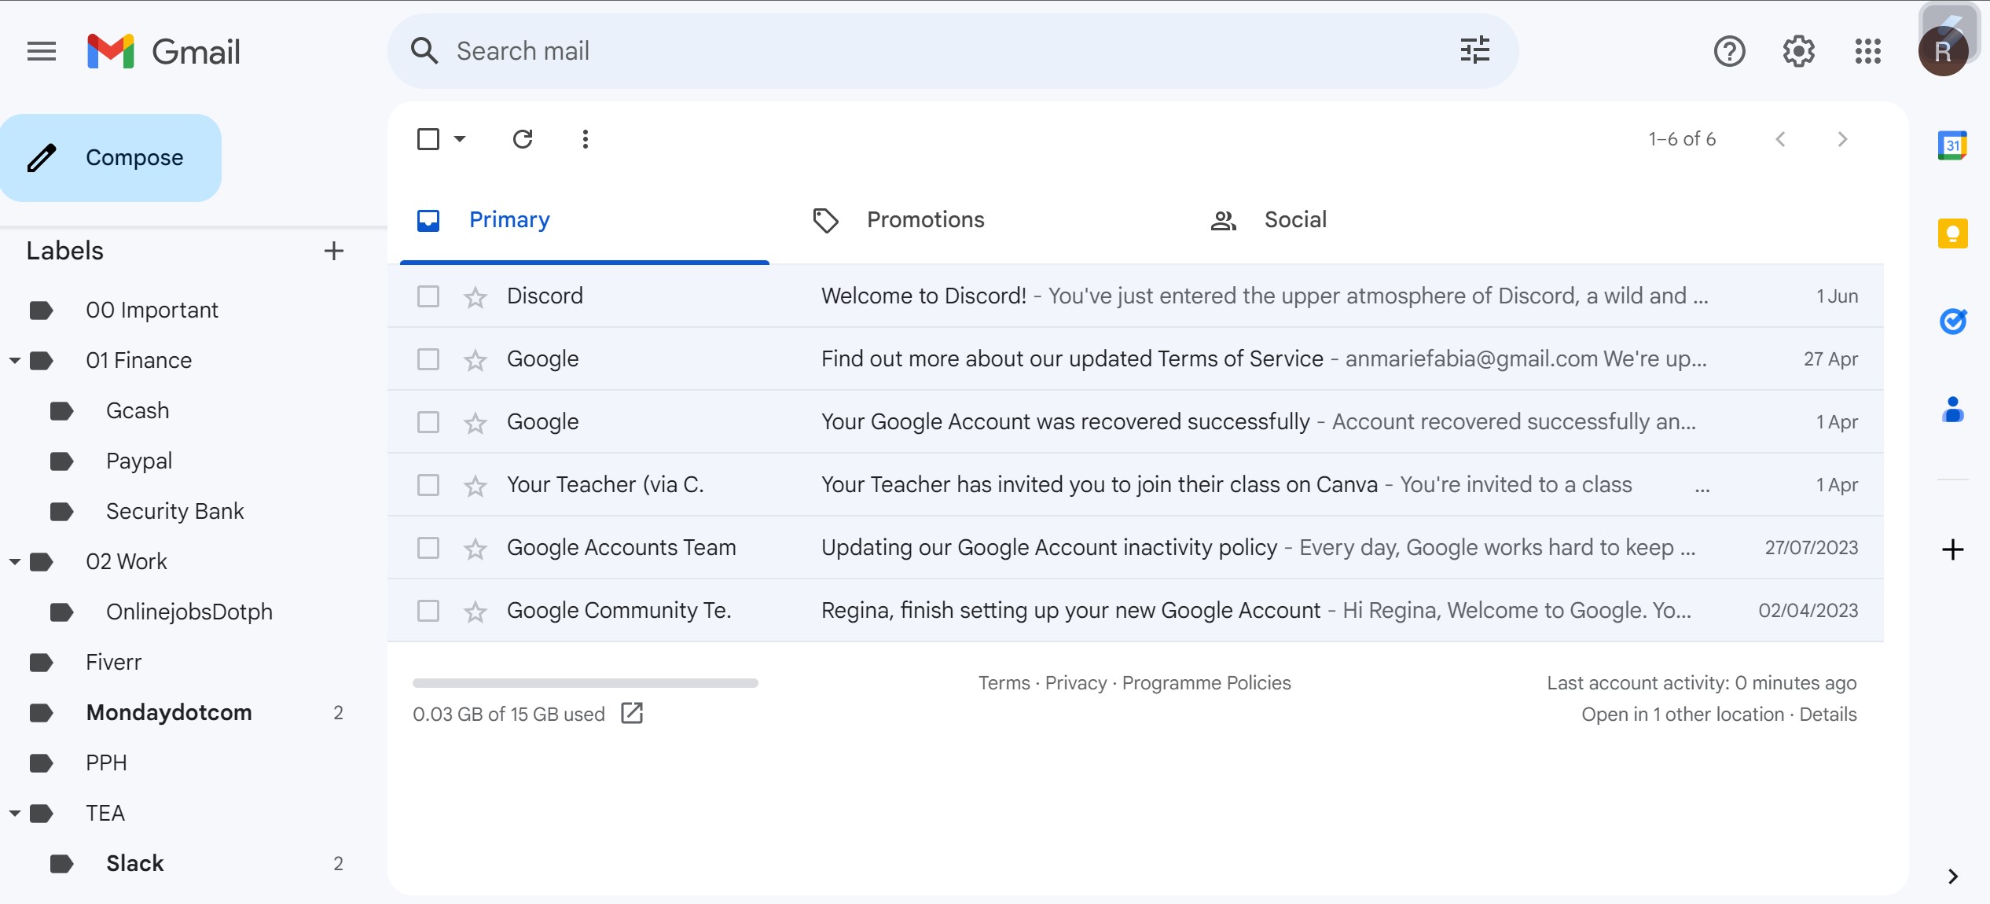Open the Google apps grid
This screenshot has height=904, width=1990.
point(1867,52)
